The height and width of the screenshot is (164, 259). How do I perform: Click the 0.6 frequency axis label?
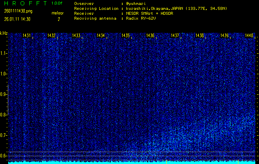4,155
